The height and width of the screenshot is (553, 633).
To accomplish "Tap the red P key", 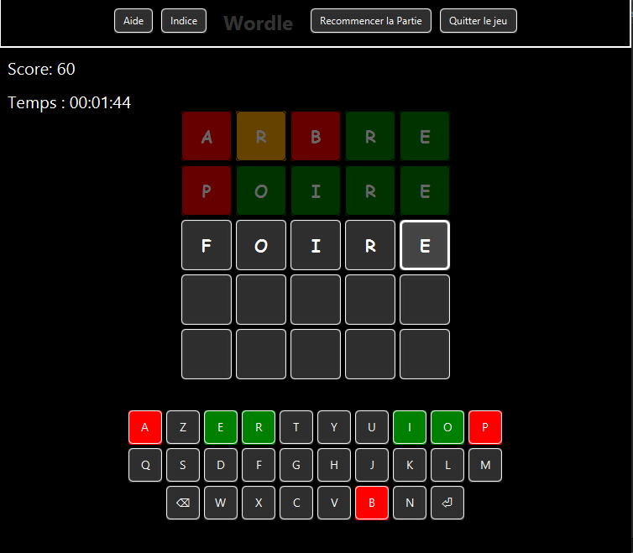I will [x=485, y=427].
